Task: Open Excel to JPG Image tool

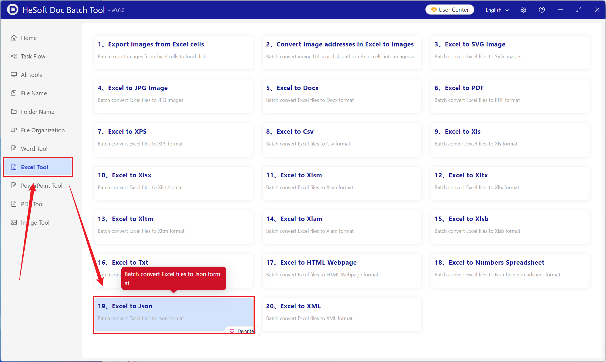Action: click(x=174, y=96)
